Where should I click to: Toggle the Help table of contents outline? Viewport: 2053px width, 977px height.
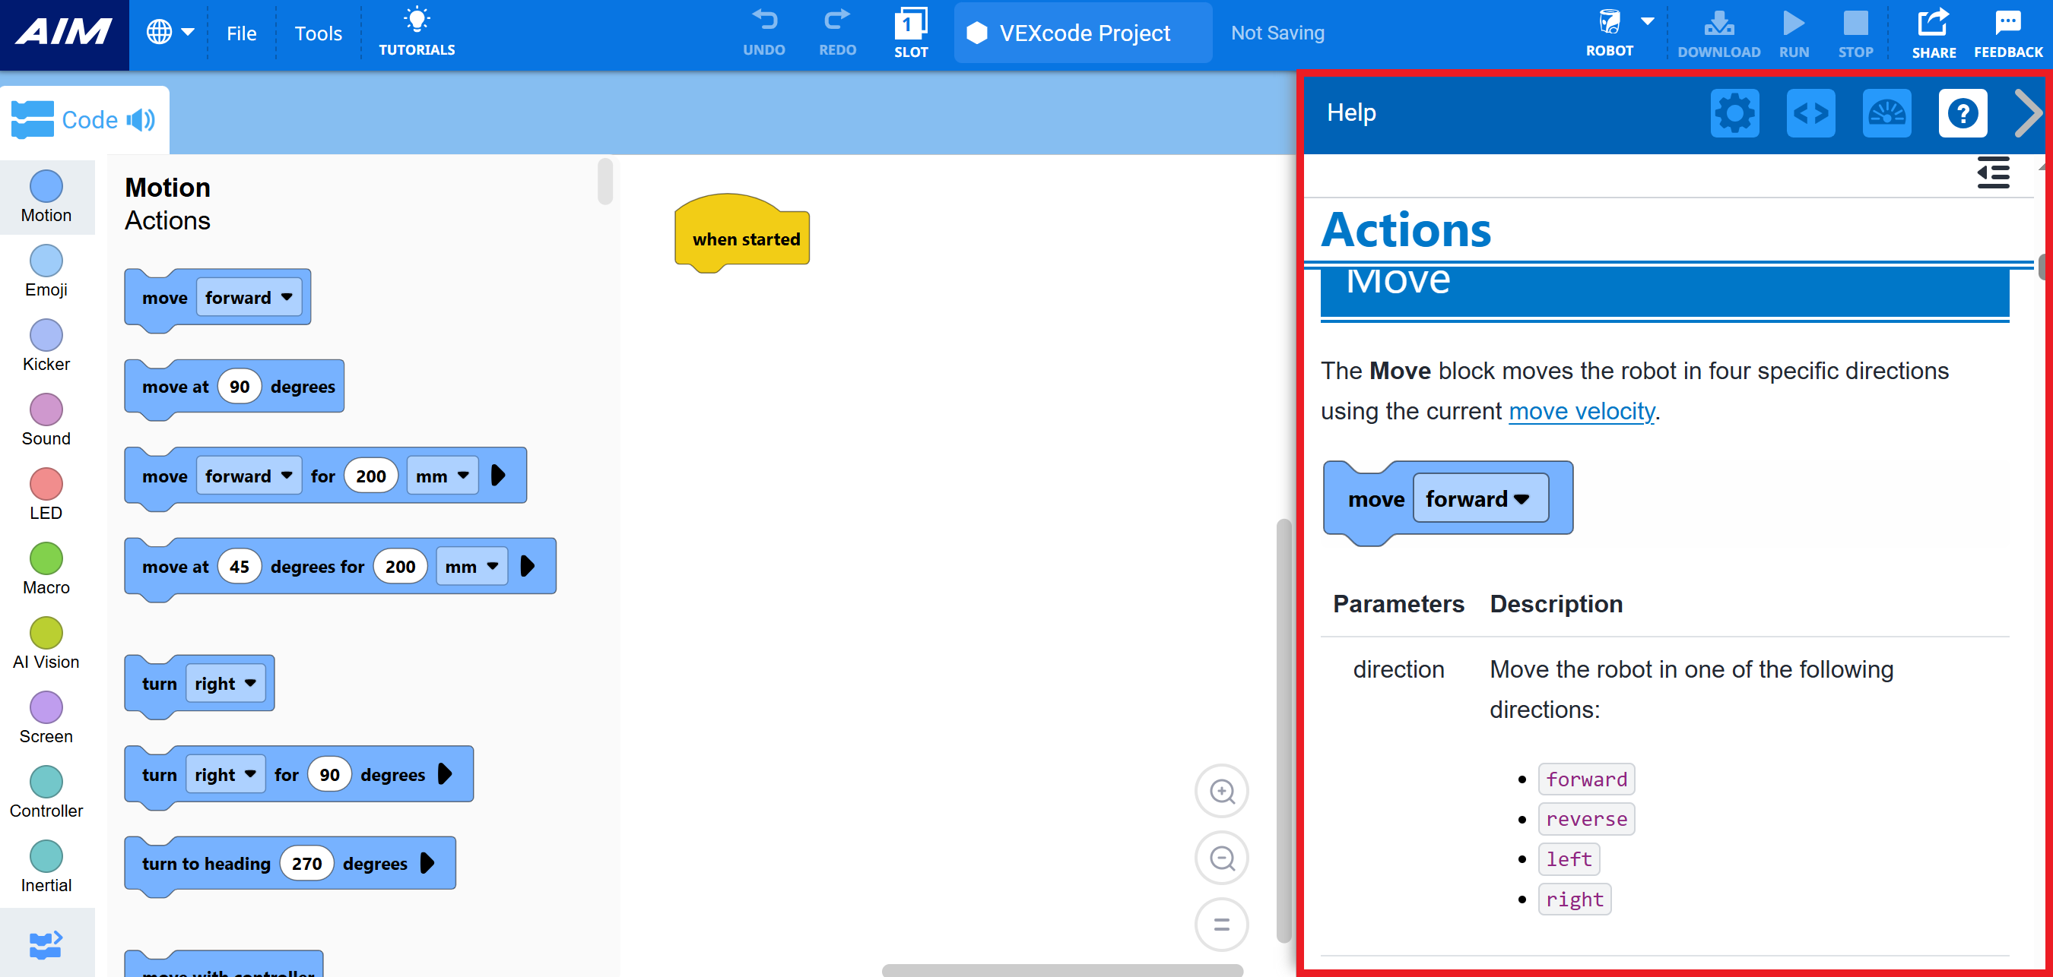(x=1994, y=172)
